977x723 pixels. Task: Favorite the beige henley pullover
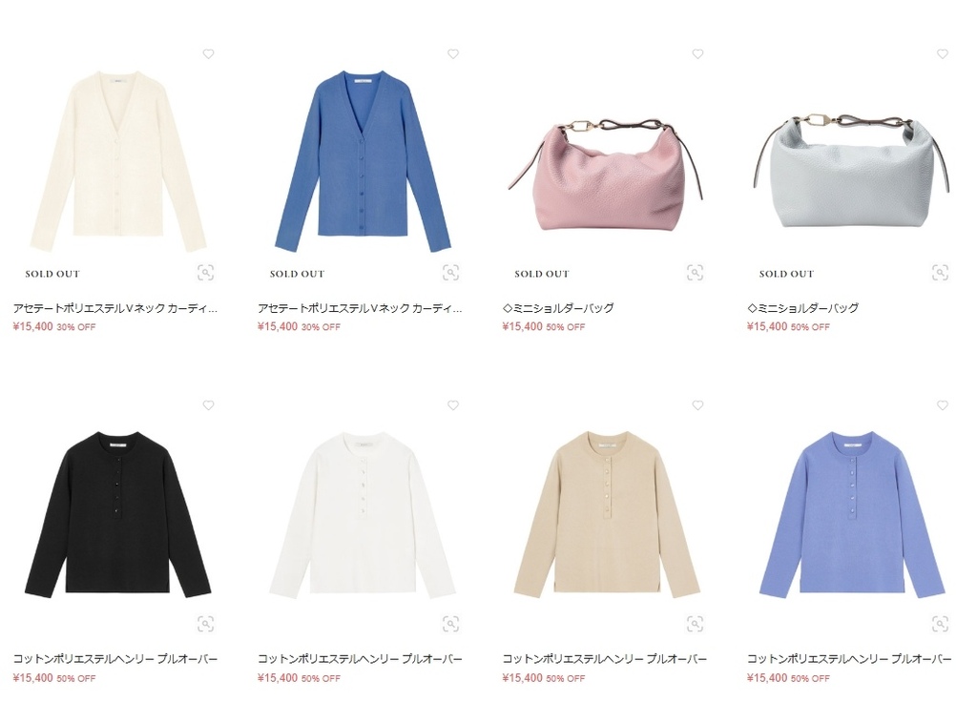[697, 405]
